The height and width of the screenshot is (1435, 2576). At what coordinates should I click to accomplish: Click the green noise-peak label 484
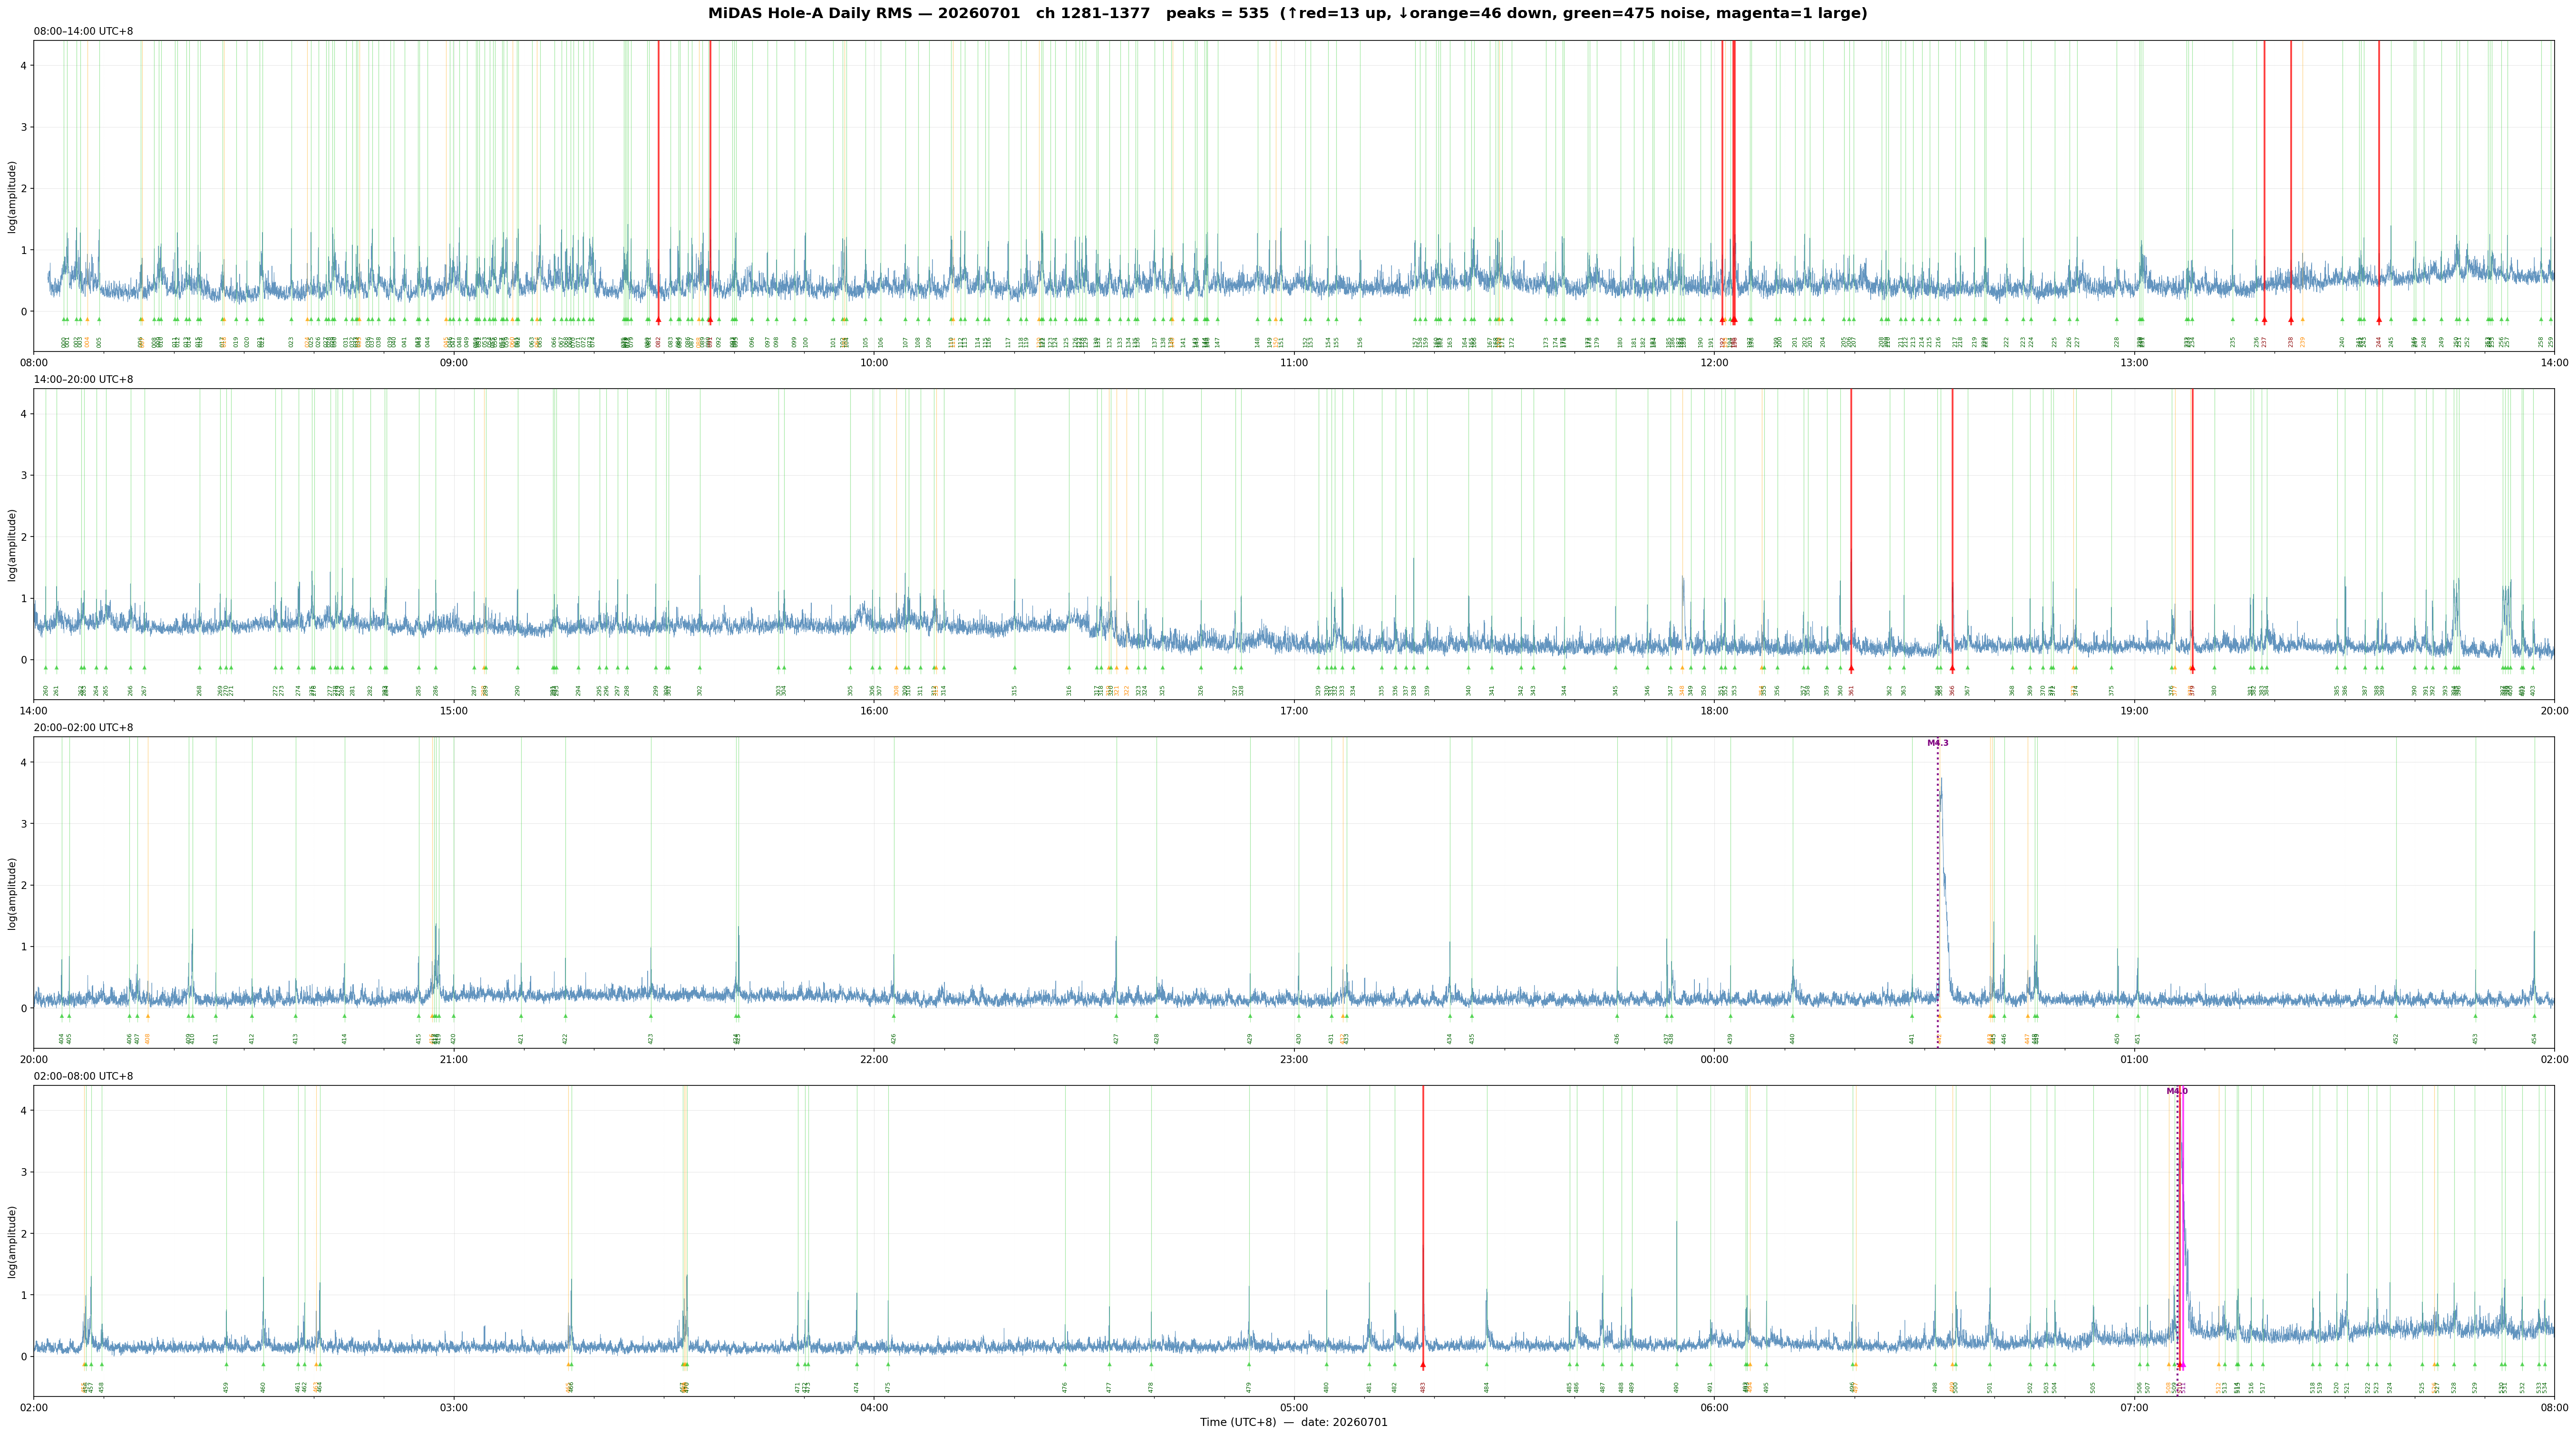[1487, 1387]
